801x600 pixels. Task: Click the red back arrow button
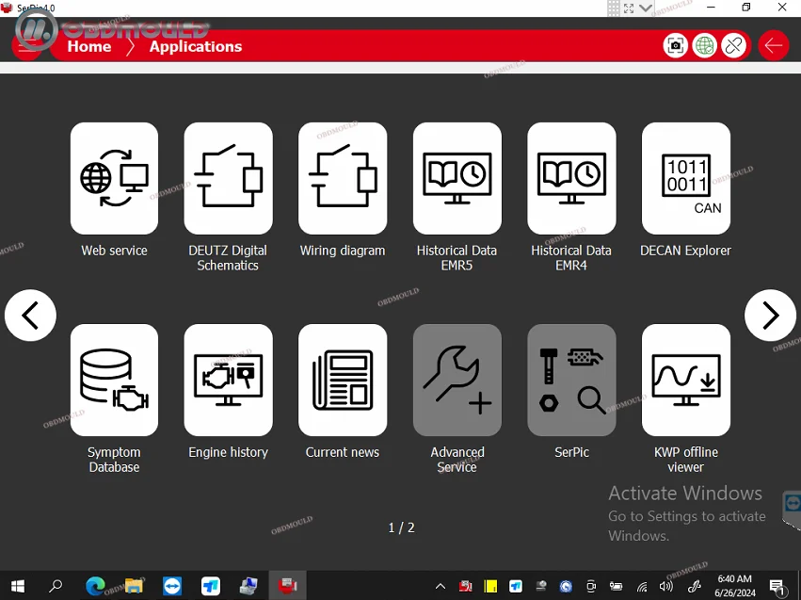[774, 45]
